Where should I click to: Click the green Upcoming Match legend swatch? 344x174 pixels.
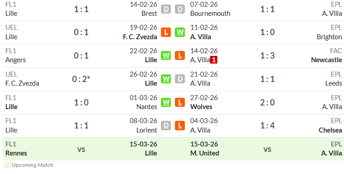pos(7,165)
